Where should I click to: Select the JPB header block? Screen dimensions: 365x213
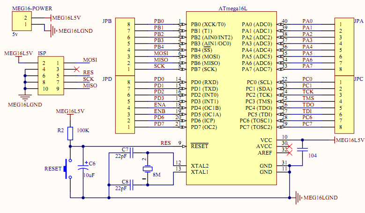click(x=125, y=47)
